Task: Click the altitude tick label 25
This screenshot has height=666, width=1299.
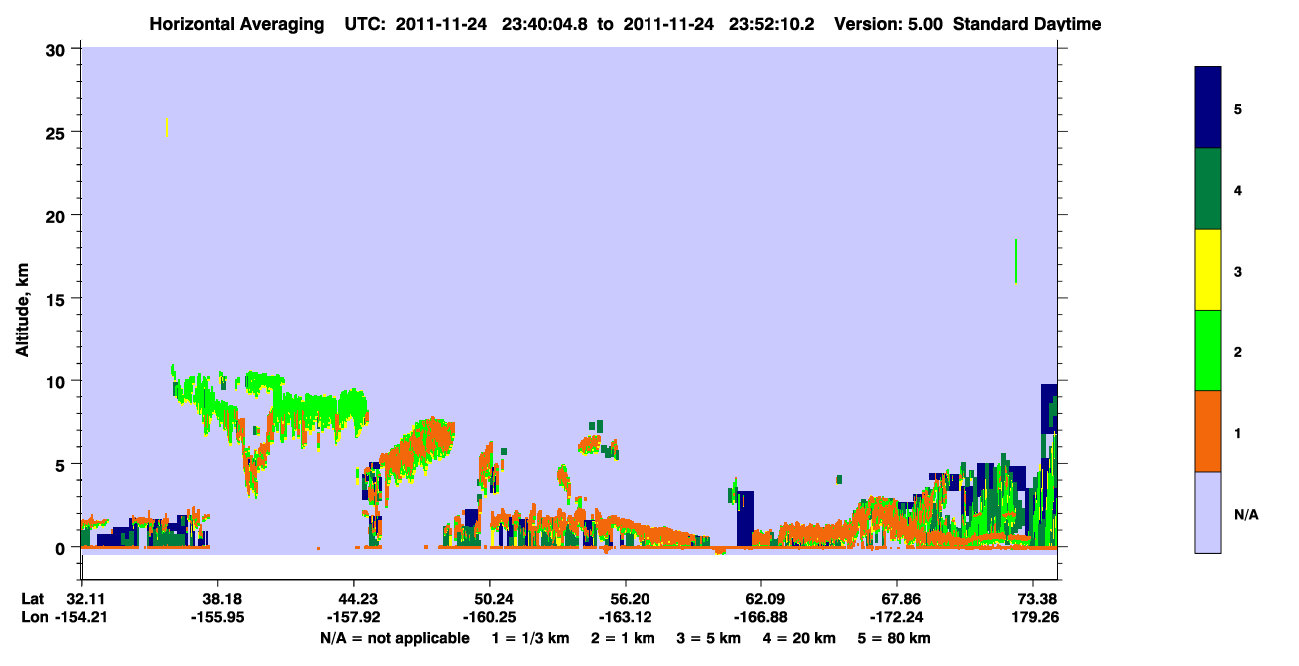Action: pyautogui.click(x=58, y=132)
